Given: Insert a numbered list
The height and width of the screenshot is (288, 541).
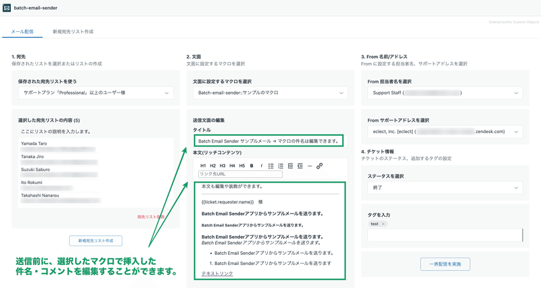Looking at the screenshot, I should tap(281, 166).
